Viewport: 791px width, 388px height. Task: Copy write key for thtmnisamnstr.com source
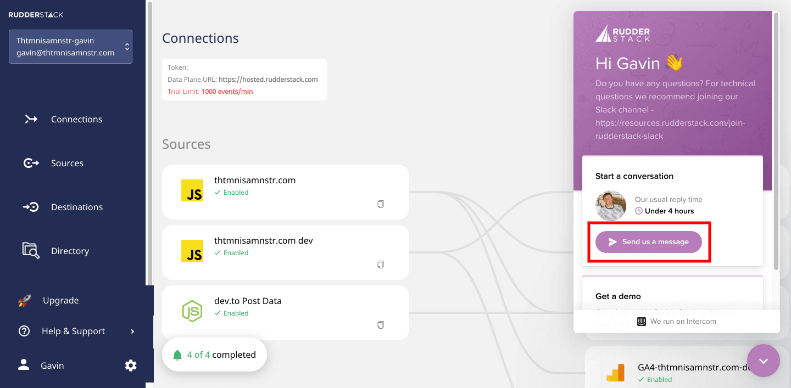[x=381, y=204]
